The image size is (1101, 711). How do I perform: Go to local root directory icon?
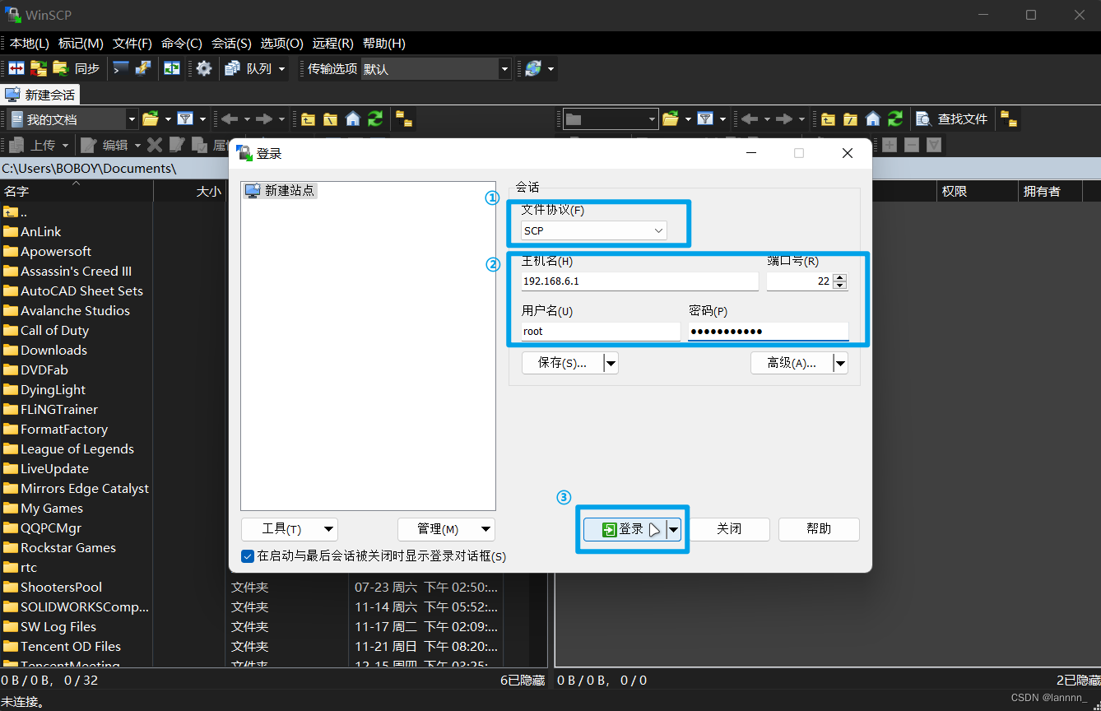pyautogui.click(x=330, y=119)
